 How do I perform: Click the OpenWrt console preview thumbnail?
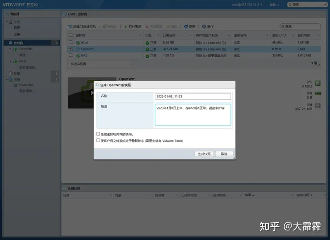pyautogui.click(x=92, y=93)
